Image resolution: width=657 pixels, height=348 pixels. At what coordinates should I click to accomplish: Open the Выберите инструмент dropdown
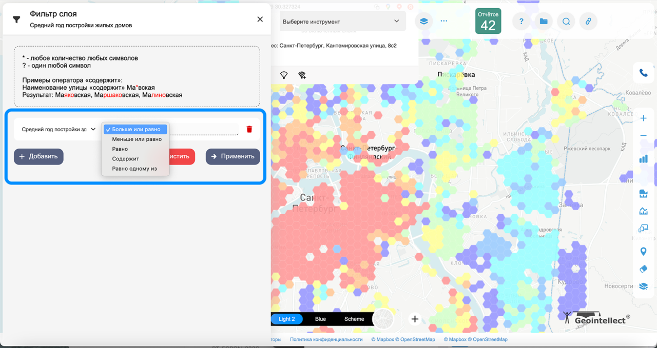point(342,22)
